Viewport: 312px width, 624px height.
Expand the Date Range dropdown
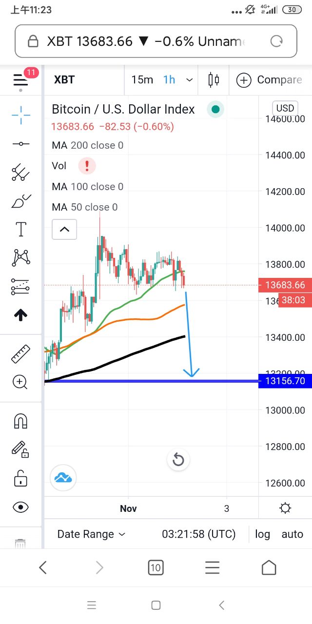pyautogui.click(x=91, y=534)
